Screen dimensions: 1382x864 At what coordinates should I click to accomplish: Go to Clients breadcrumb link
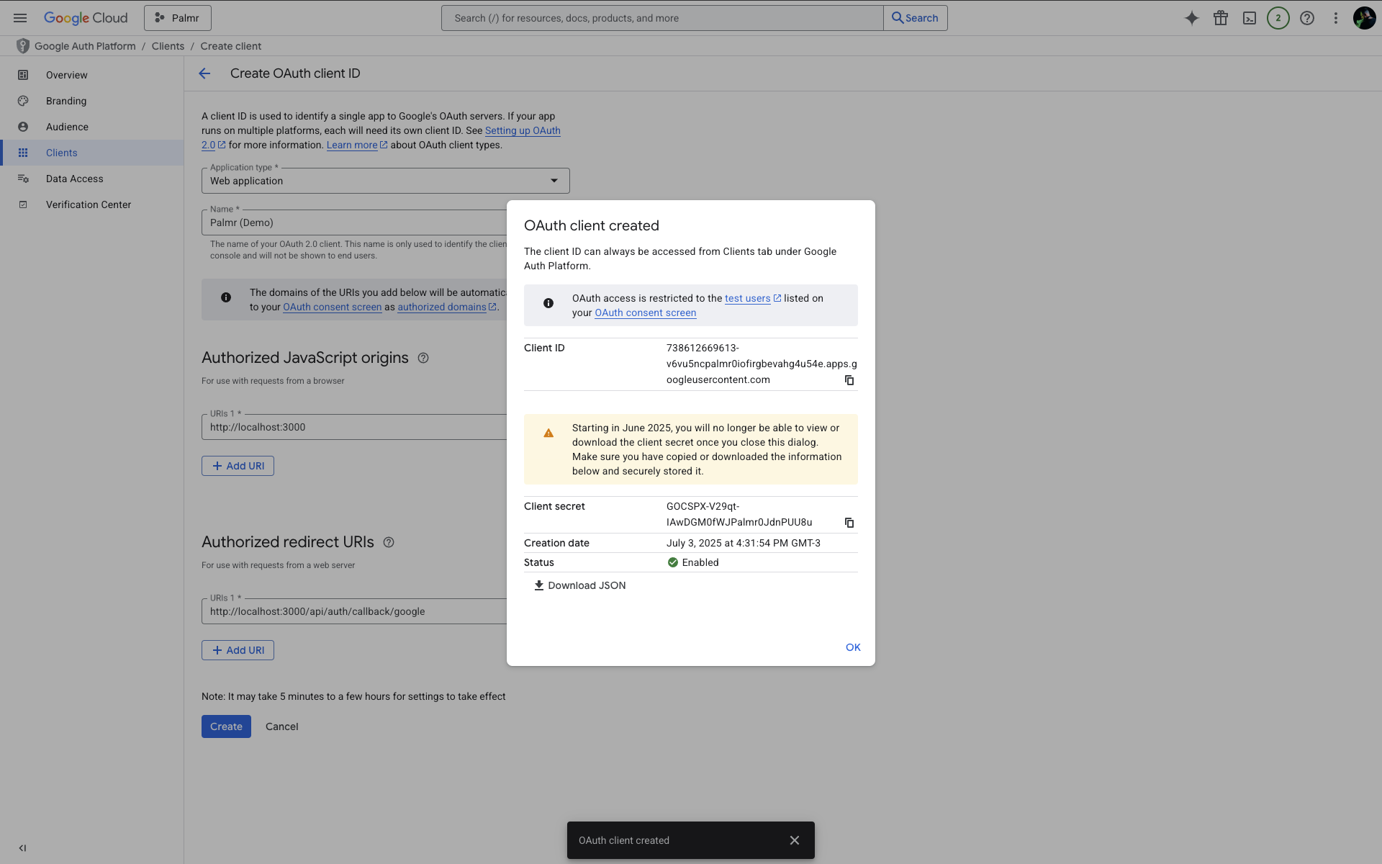168,46
